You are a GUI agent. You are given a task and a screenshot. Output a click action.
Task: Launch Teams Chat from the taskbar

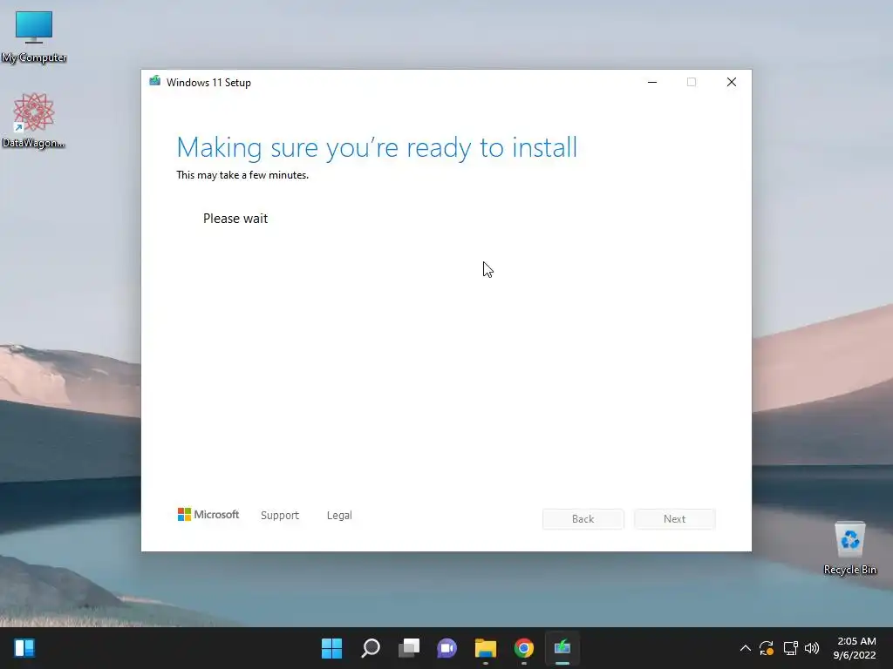click(447, 648)
